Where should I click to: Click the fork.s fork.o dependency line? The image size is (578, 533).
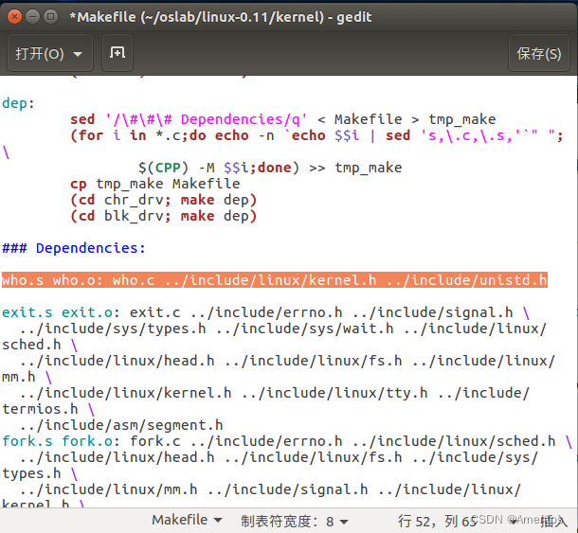(x=287, y=441)
